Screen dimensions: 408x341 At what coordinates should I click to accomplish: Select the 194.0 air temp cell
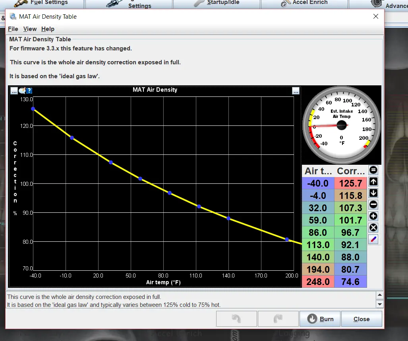point(318,269)
